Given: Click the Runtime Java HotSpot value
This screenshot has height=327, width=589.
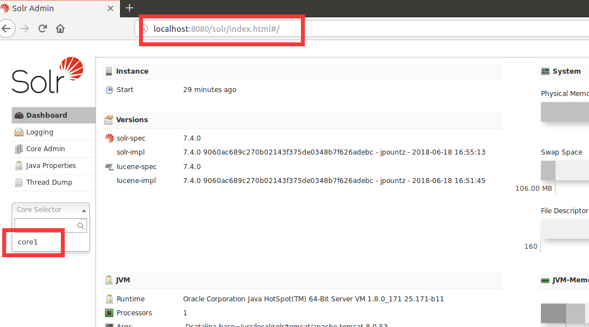Looking at the screenshot, I should (313, 299).
